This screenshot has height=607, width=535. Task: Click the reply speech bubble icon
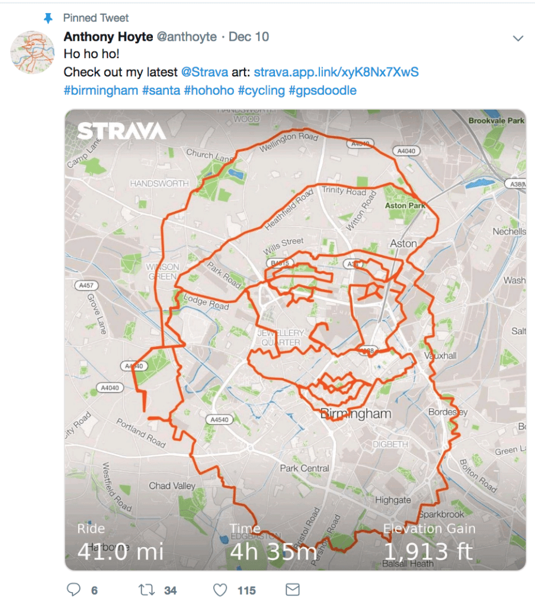(x=73, y=590)
